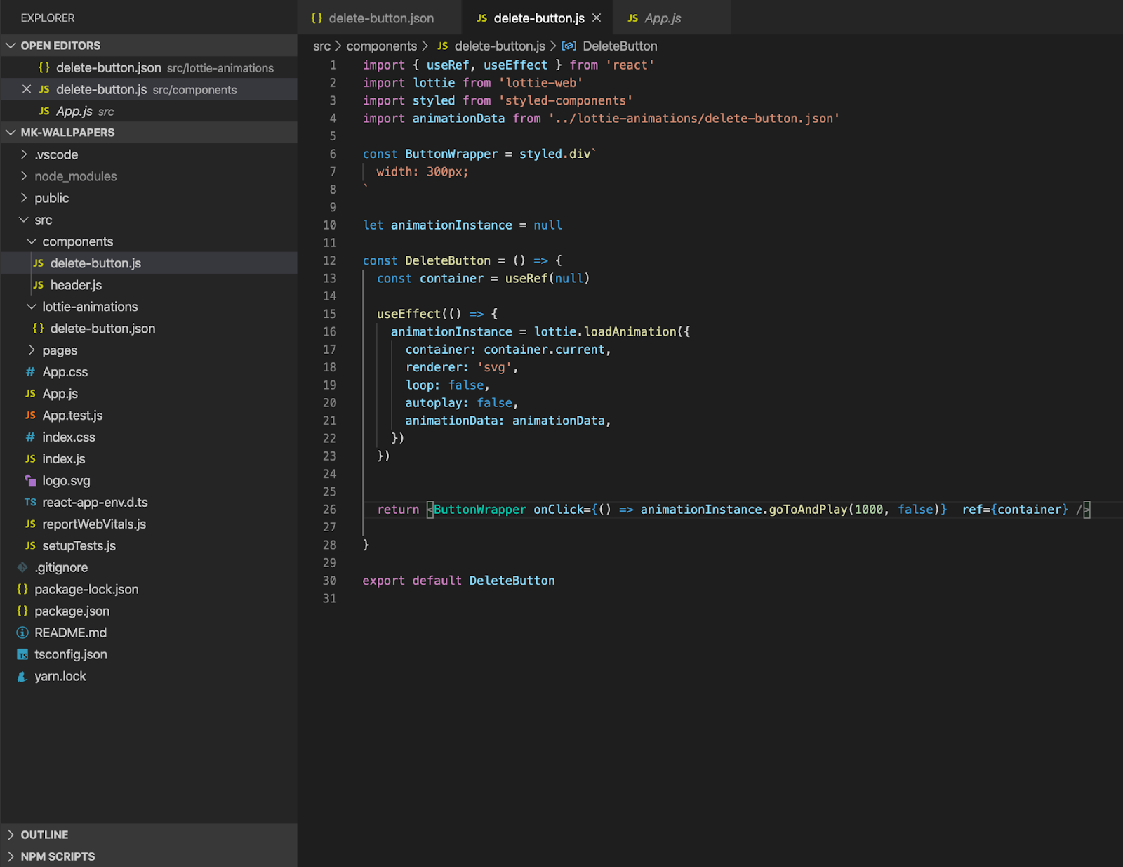The width and height of the screenshot is (1123, 867).
Task: Open App.test.js from the Explorer
Action: (x=72, y=415)
